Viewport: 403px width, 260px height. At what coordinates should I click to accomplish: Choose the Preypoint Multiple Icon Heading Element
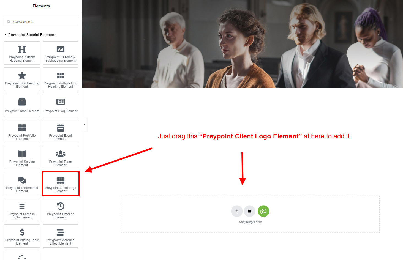coord(61,79)
